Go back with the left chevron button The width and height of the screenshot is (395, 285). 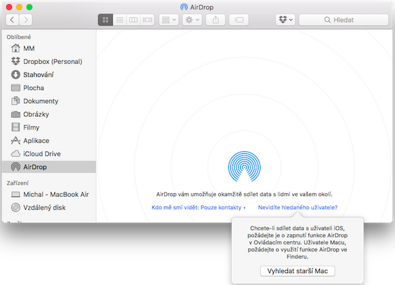12,20
